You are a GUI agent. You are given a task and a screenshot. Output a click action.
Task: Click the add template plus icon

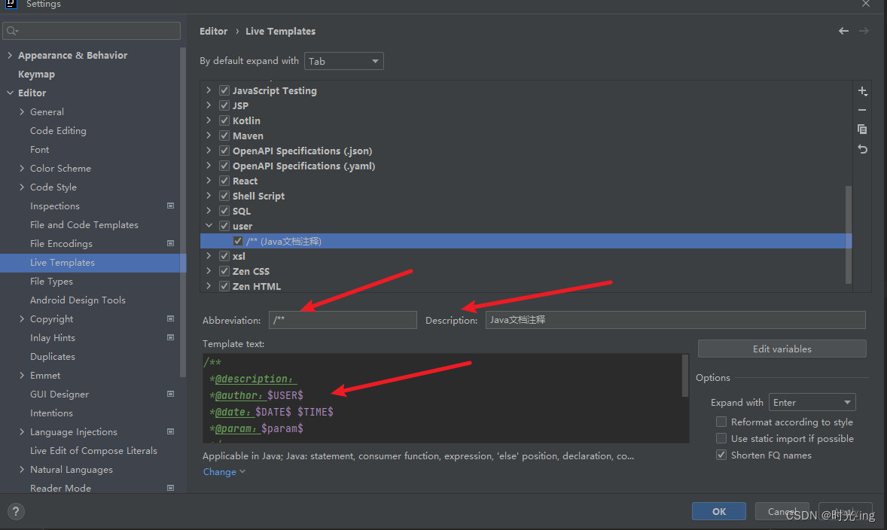pos(862,91)
